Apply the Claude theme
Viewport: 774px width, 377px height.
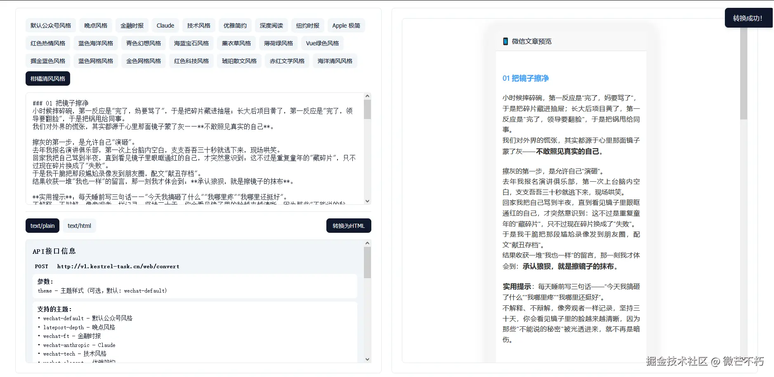point(165,26)
